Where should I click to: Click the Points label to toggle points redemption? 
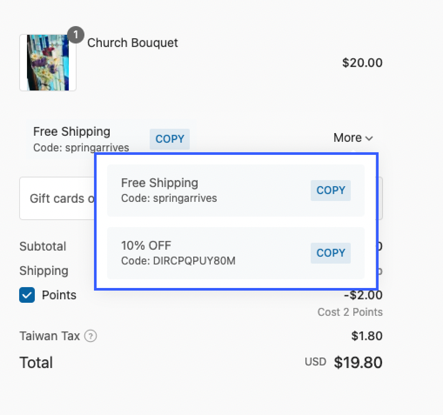[x=59, y=295]
